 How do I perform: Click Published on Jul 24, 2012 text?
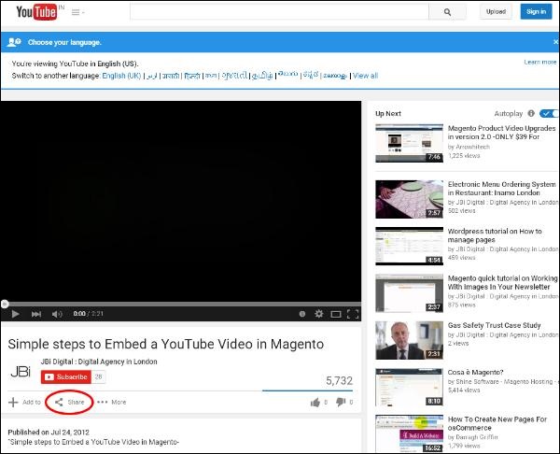click(x=49, y=432)
